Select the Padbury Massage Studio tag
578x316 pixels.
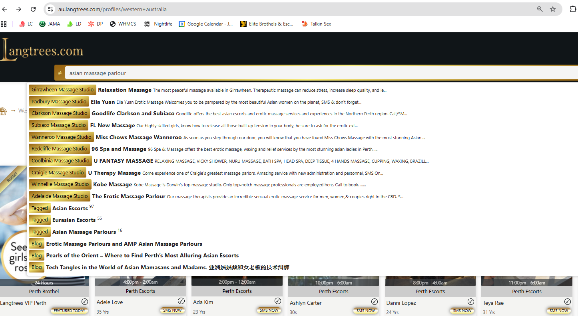coord(59,102)
